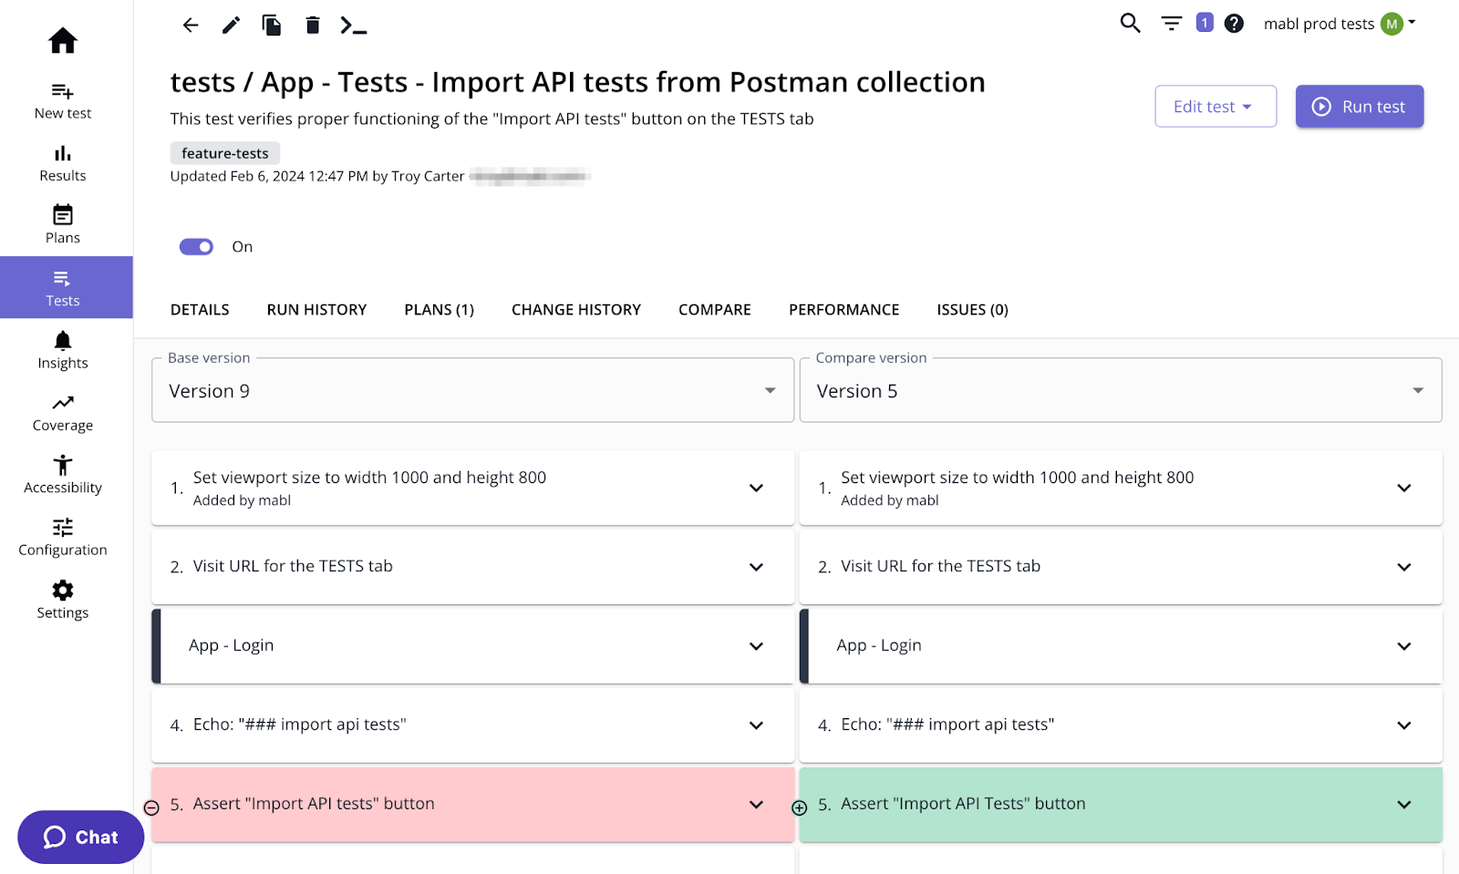Image resolution: width=1459 pixels, height=874 pixels.
Task: Open Configuration from the sidebar
Action: 62,537
